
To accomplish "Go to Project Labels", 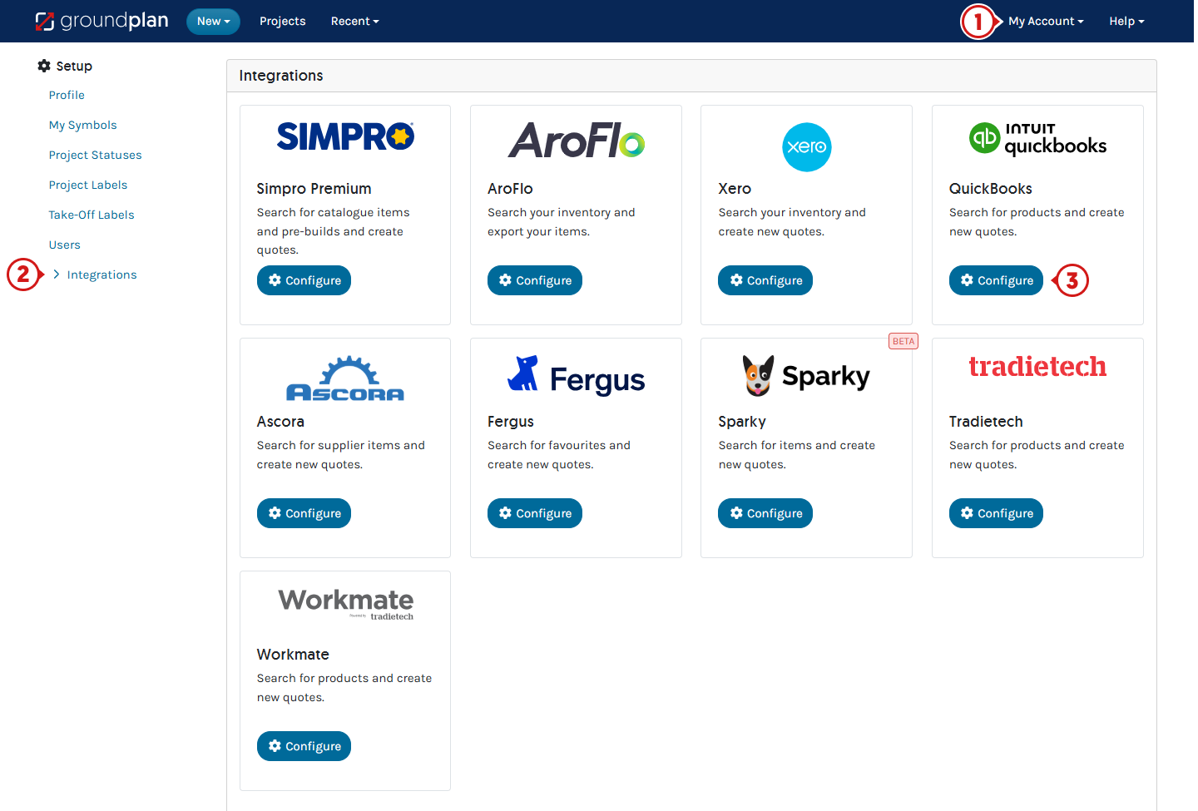I will (87, 185).
